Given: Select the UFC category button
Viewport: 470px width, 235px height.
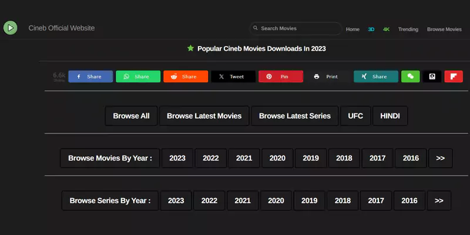Looking at the screenshot, I should click(355, 116).
